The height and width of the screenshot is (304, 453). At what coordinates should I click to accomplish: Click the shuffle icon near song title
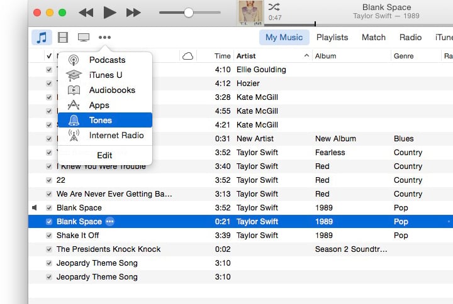pyautogui.click(x=274, y=7)
